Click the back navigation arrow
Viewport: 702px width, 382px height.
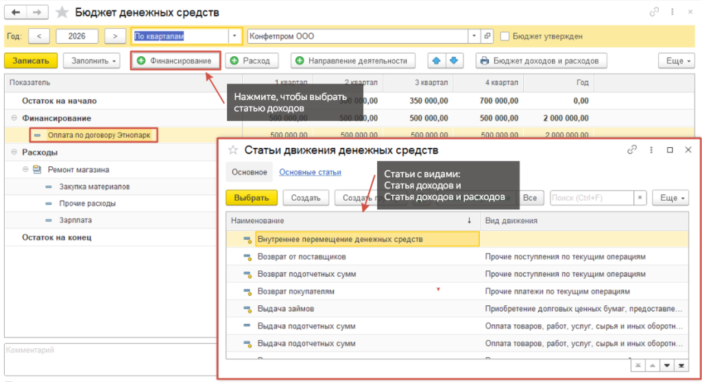tap(16, 12)
